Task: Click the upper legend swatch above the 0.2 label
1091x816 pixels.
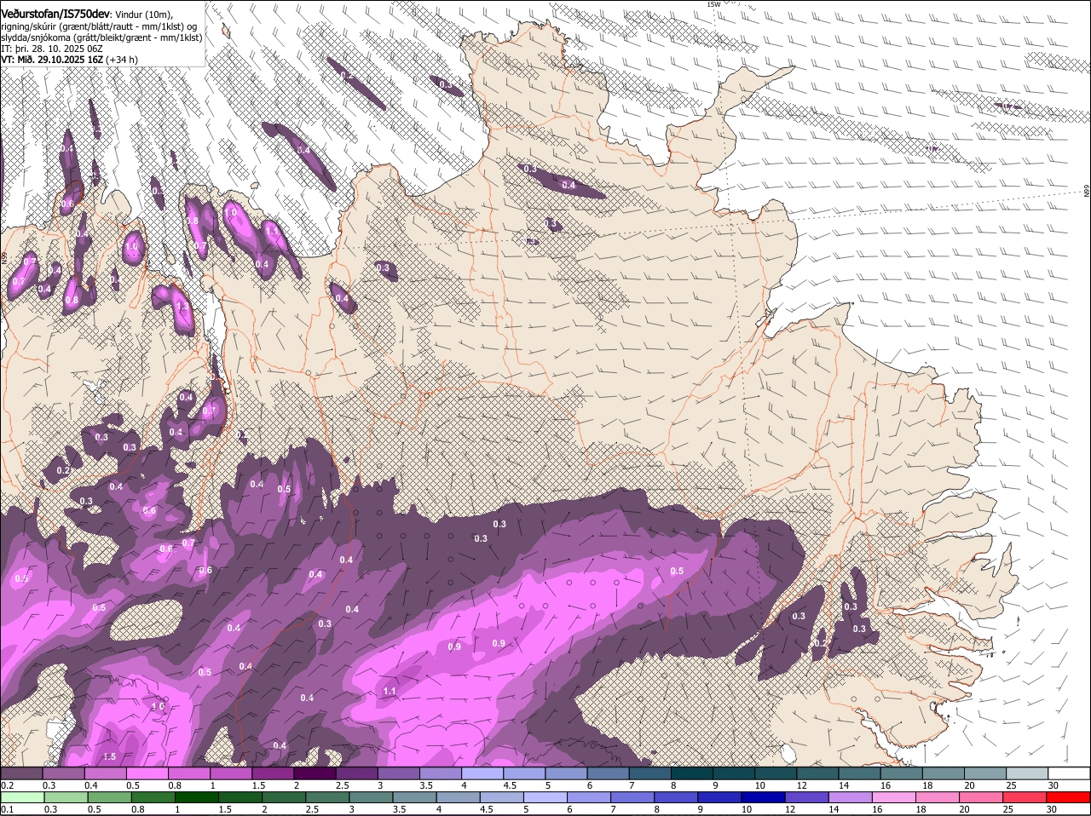Action: (21, 773)
